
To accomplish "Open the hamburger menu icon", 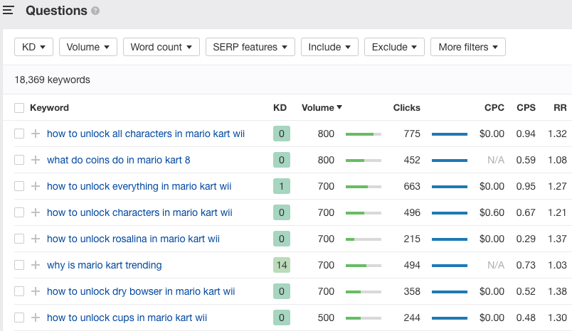I will pyautogui.click(x=9, y=10).
